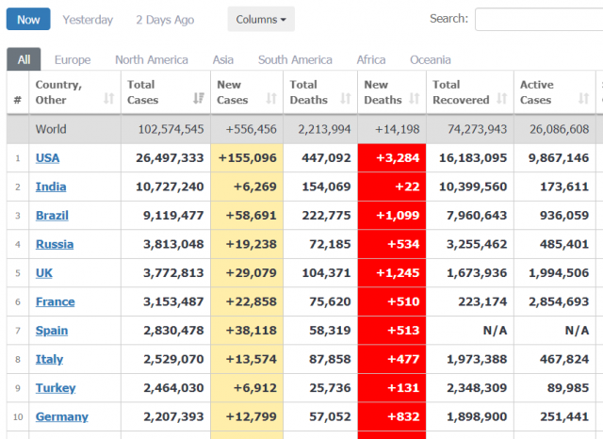Focus the Search input field
Viewport: 603px width, 439px height.
[539, 19]
